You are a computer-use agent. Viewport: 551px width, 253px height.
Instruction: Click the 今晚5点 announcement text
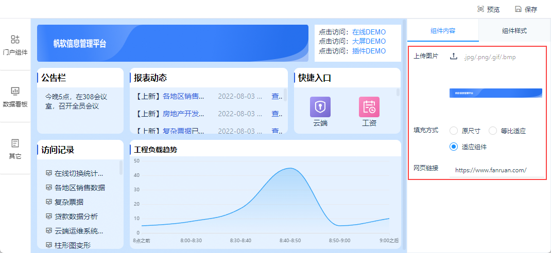coord(76,101)
